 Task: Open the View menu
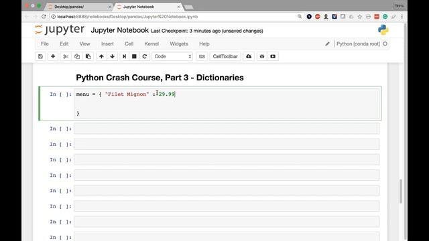pyautogui.click(x=84, y=44)
